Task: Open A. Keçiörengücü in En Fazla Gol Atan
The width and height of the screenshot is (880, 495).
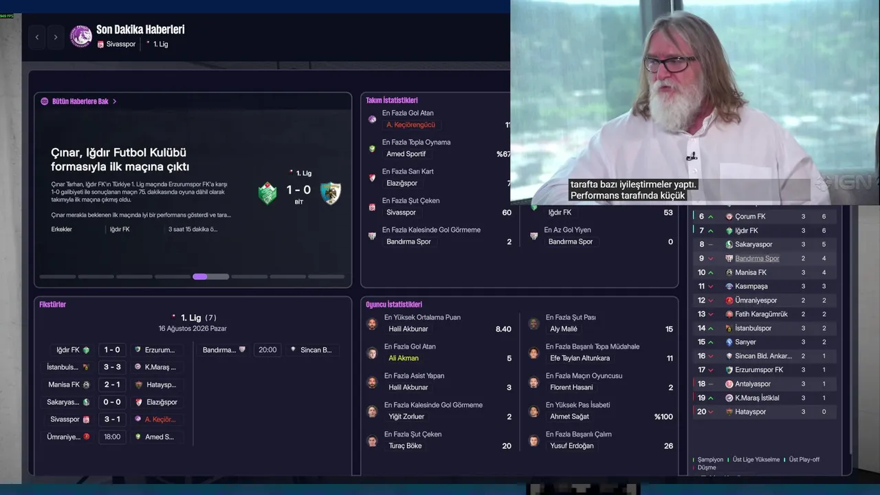Action: (x=410, y=124)
